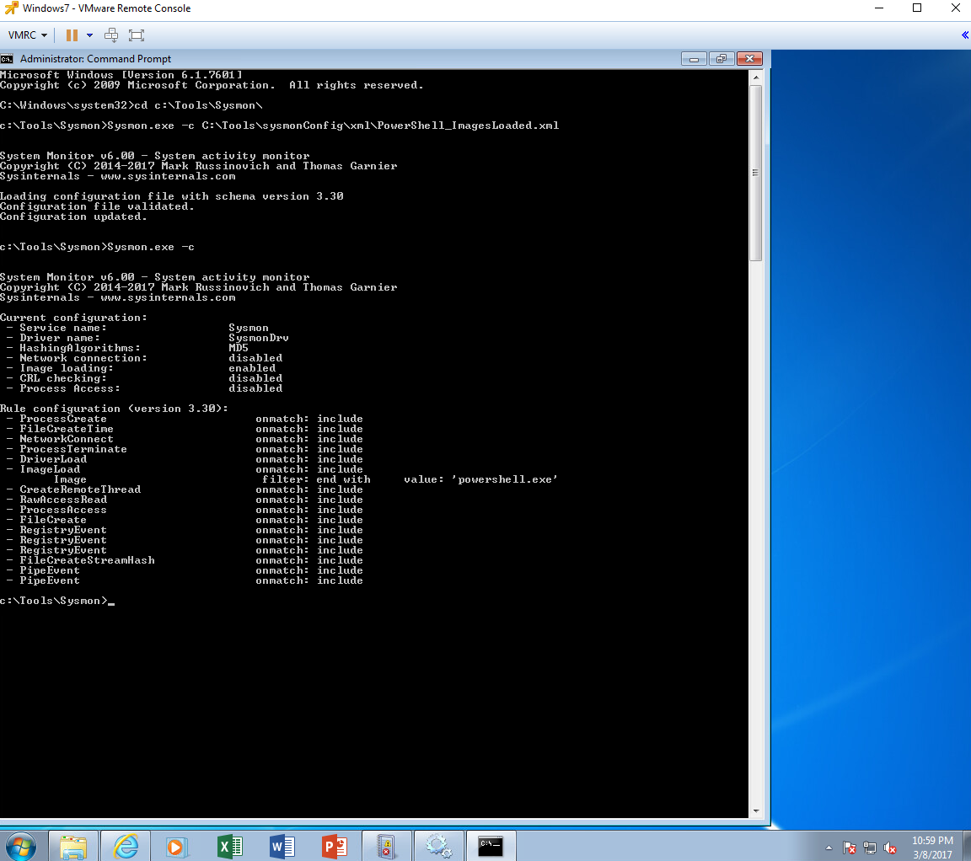Viewport: 971px width, 861px height.
Task: Open the security tool icon in the taskbar
Action: click(x=386, y=846)
